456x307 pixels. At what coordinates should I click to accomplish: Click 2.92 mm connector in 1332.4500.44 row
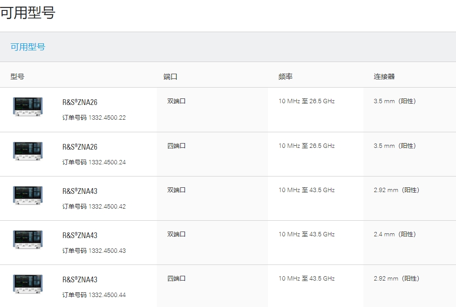pos(397,278)
